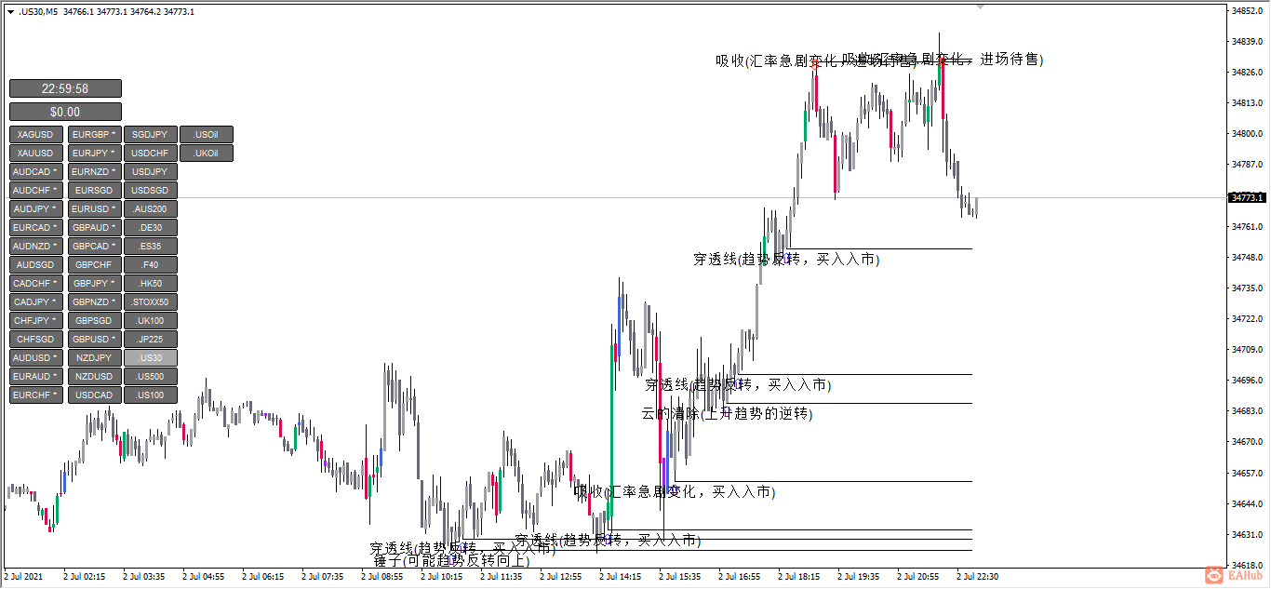1271x589 pixels.
Task: Click the 34852.0 price axis label
Action: coord(1246,11)
